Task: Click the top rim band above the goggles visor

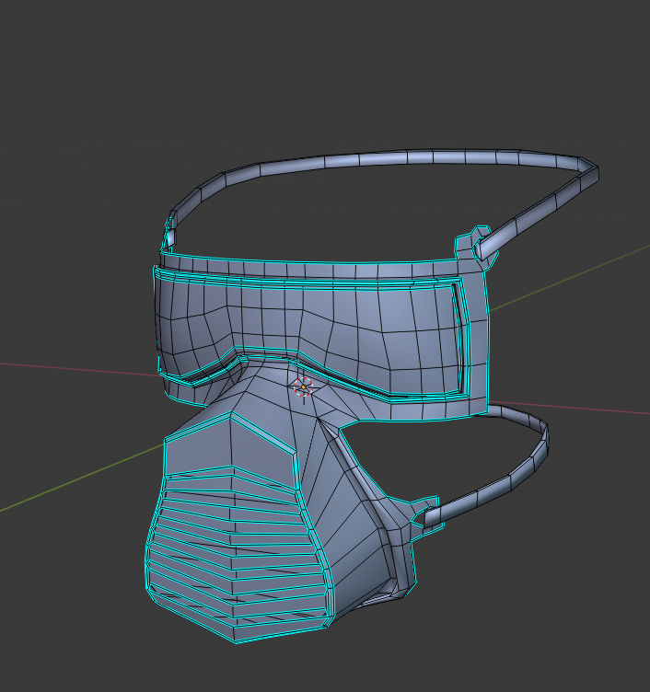Action: [309, 269]
